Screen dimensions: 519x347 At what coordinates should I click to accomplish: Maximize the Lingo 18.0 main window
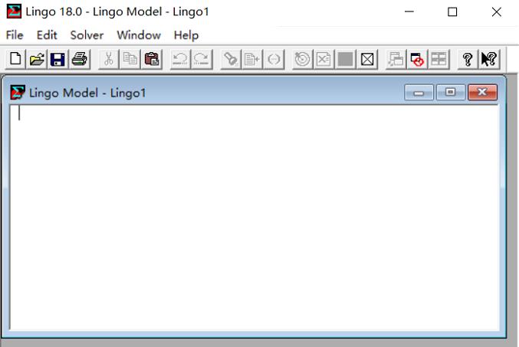pos(452,12)
